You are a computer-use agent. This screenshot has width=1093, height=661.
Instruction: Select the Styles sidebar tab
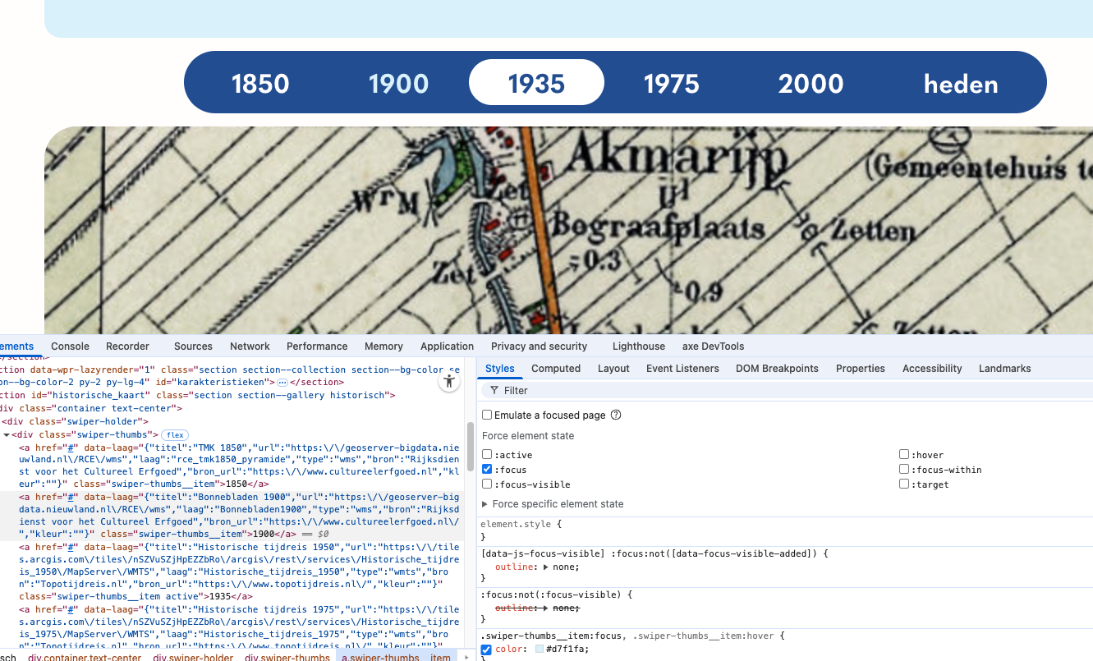point(499,369)
